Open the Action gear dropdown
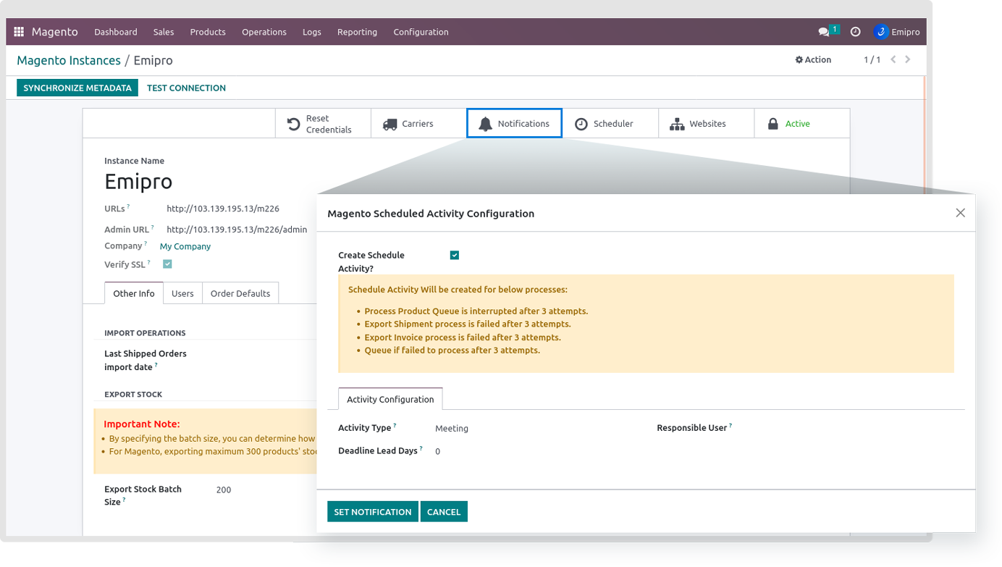This screenshot has height=567, width=1002. pyautogui.click(x=813, y=60)
